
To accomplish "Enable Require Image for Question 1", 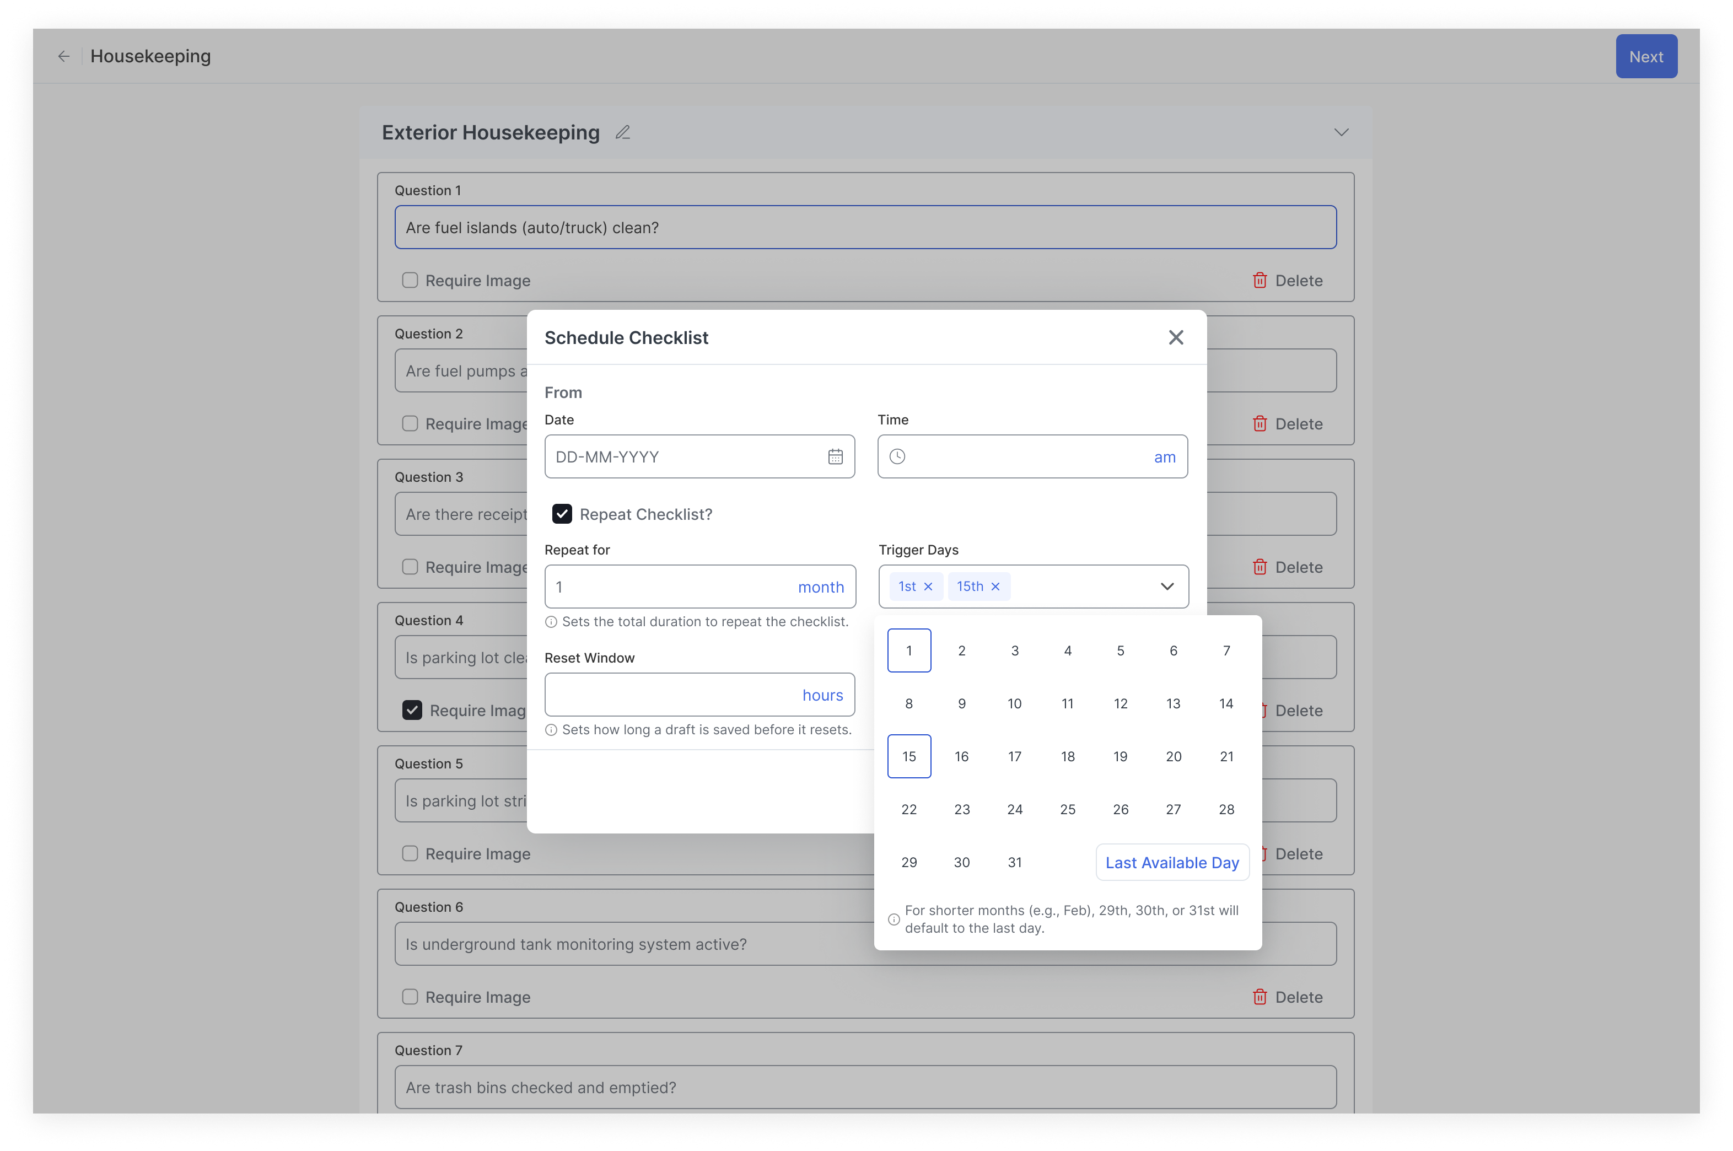I will click(410, 281).
